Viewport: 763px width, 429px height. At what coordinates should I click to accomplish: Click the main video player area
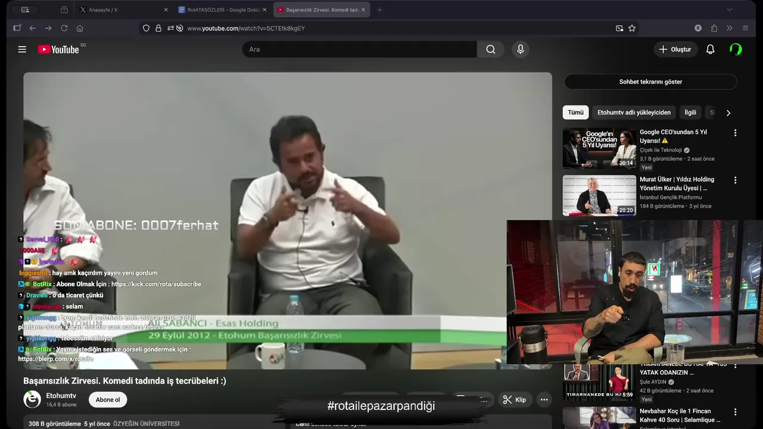pyautogui.click(x=287, y=220)
